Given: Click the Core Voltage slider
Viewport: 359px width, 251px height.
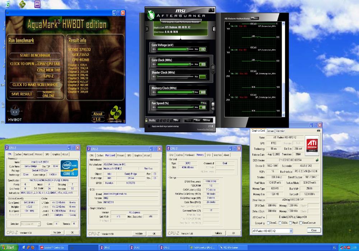Looking at the screenshot, I should pyautogui.click(x=176, y=49).
